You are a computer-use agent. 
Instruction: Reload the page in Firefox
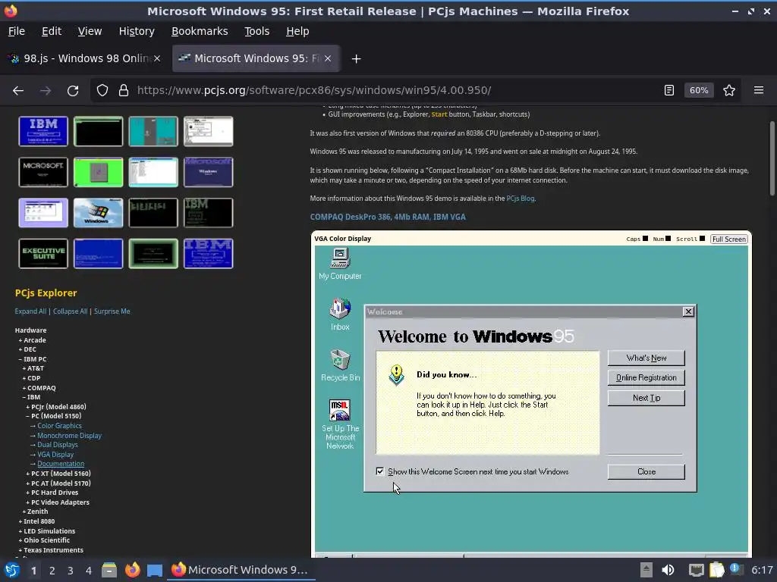coord(73,91)
